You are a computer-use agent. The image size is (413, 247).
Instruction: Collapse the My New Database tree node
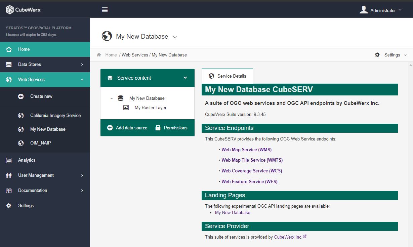(112, 98)
